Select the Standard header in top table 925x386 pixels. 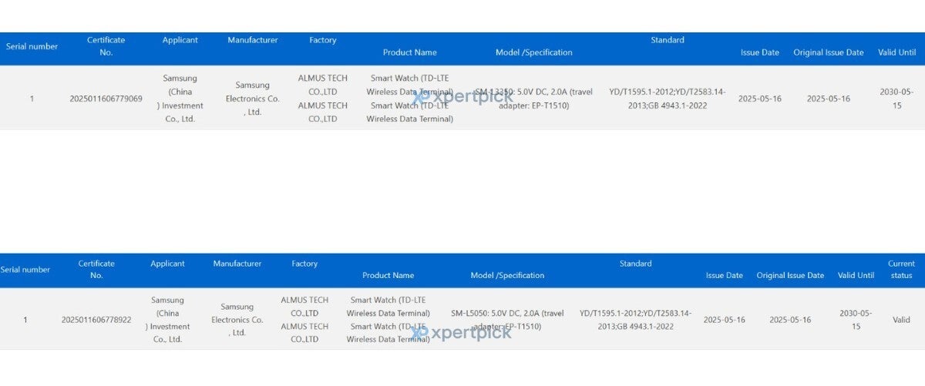click(x=667, y=40)
